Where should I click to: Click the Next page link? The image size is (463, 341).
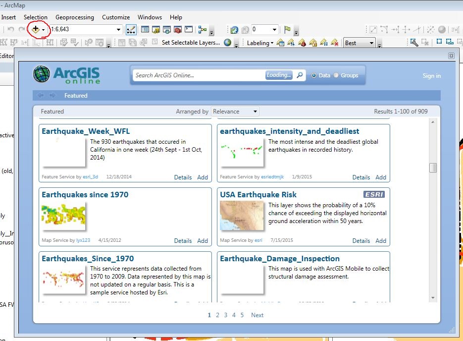(x=257, y=315)
